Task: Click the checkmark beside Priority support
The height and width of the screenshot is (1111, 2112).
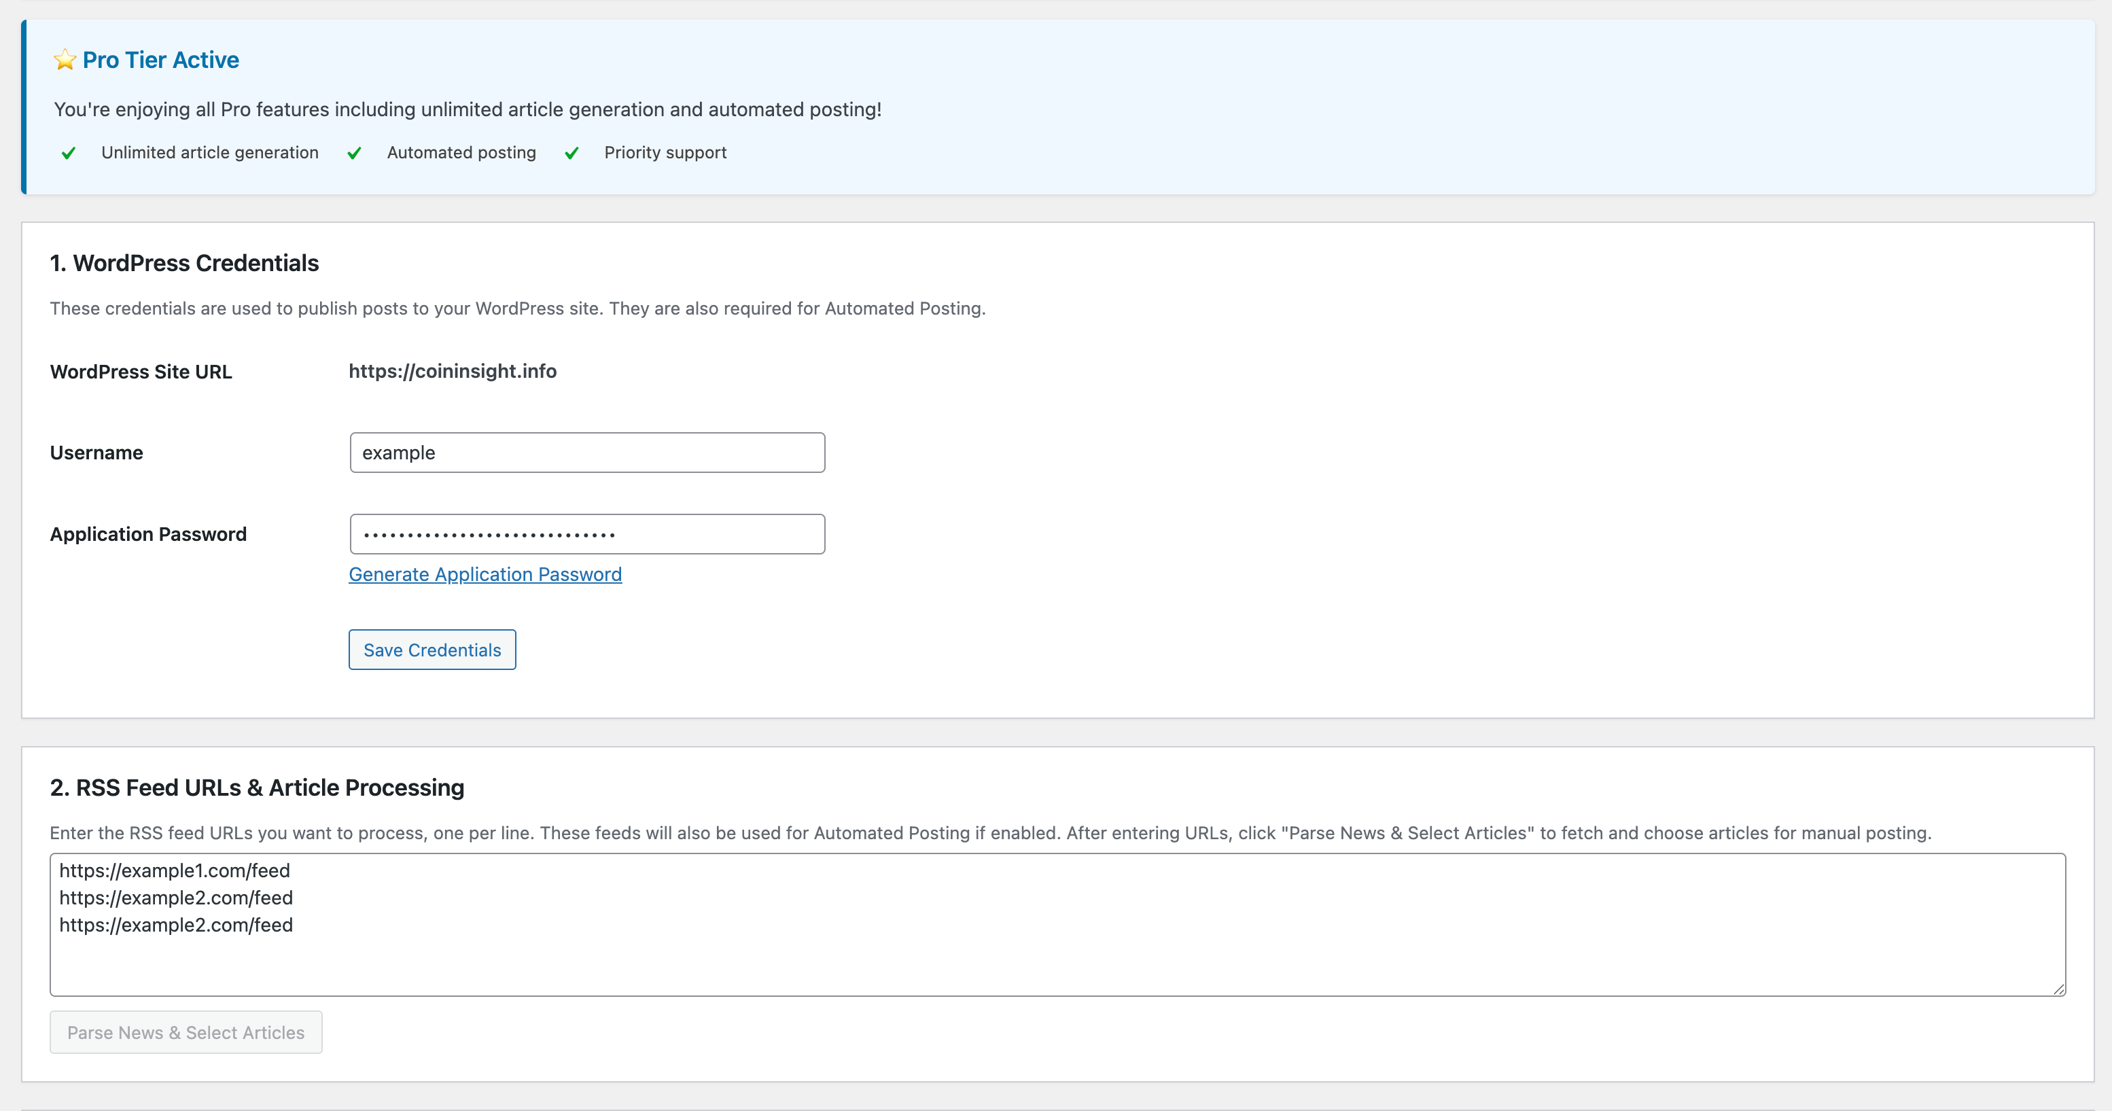Action: (571, 152)
